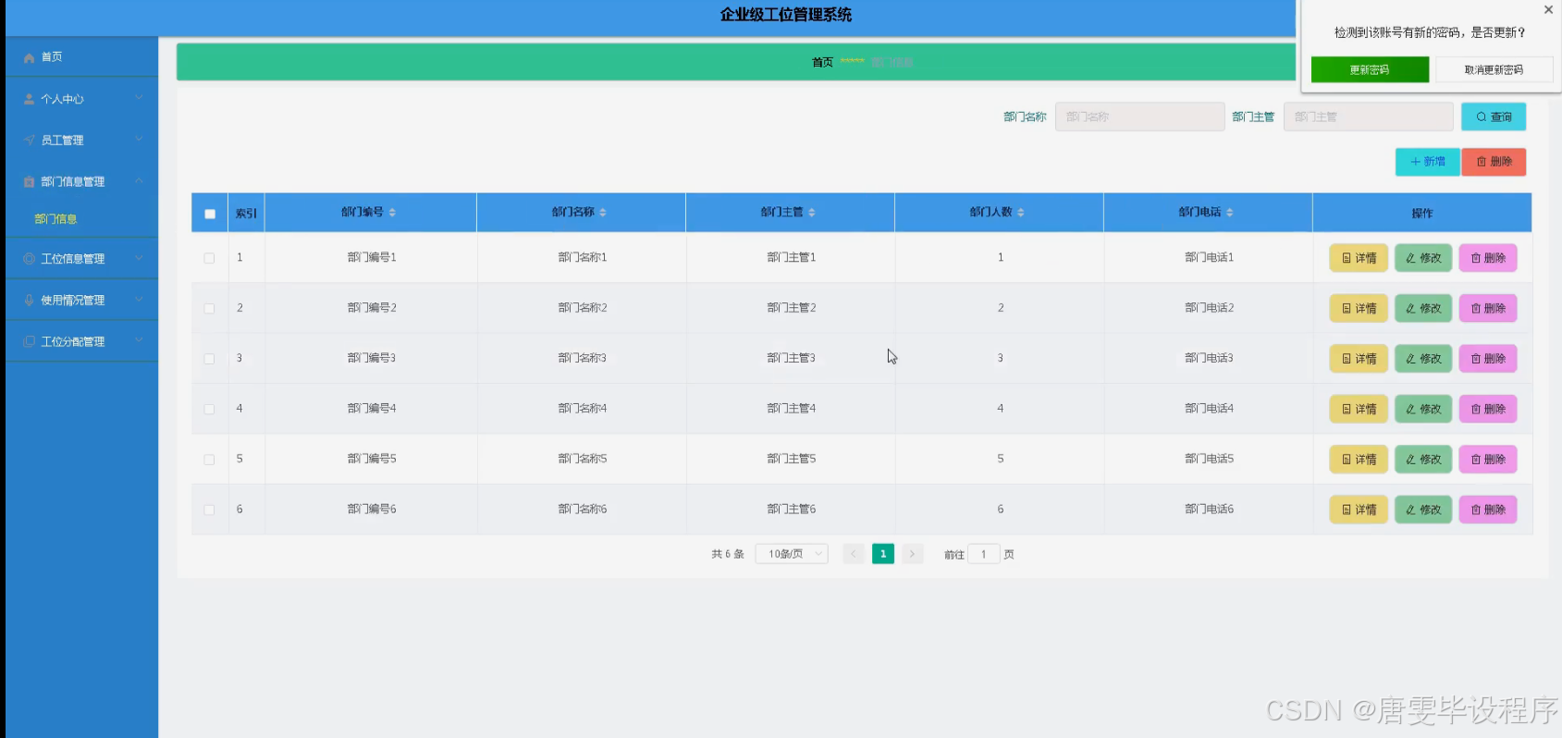
Task: Expand 员工管理 menu chevron
Action: click(x=139, y=140)
